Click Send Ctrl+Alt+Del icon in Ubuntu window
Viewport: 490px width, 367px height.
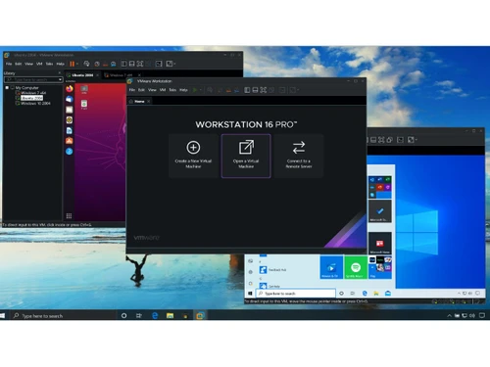click(x=86, y=64)
